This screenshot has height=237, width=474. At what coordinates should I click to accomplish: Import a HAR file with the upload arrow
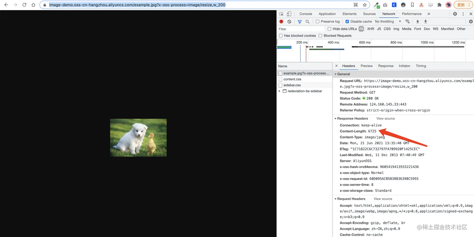(x=418, y=22)
